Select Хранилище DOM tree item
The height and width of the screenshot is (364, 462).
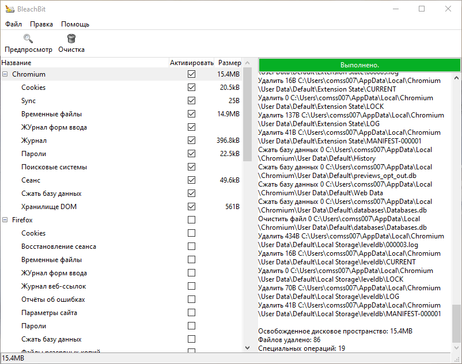point(49,207)
